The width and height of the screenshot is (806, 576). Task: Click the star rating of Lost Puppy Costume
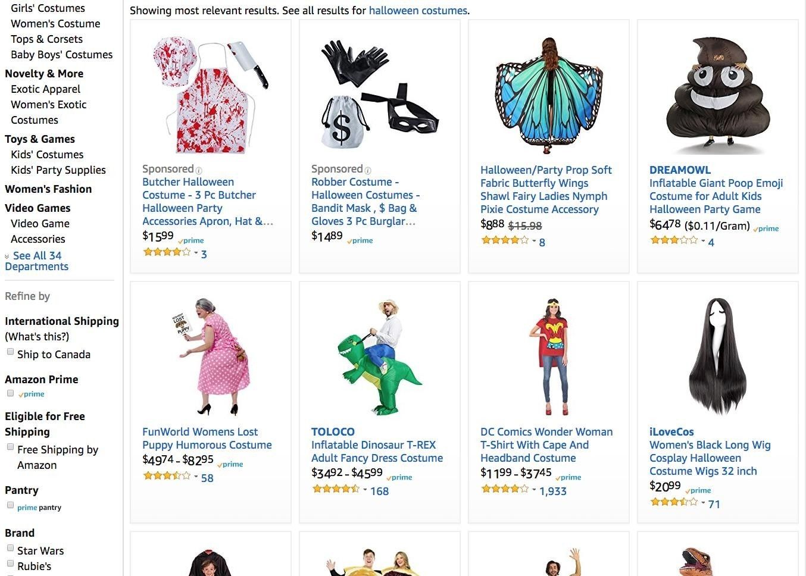tap(167, 476)
